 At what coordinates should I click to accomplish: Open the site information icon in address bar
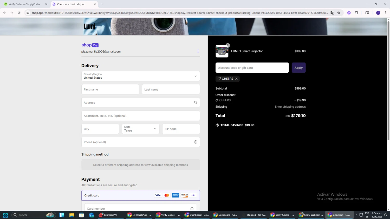point(28,13)
